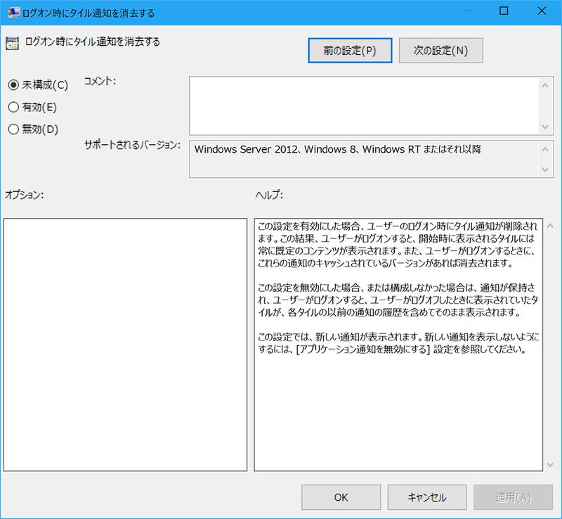Click the help pane scroll down arrow
The image size is (562, 519).
tap(550, 465)
